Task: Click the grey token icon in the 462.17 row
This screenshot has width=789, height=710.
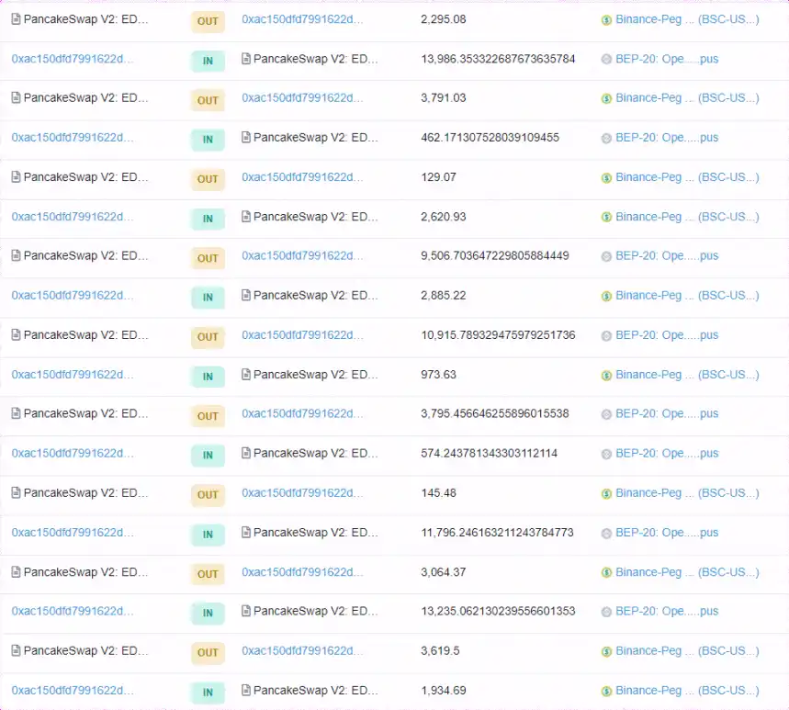Action: pos(606,138)
